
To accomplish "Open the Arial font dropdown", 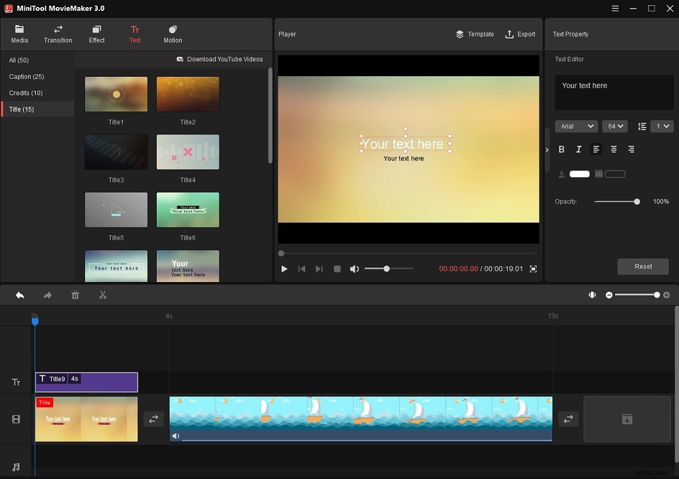I will [575, 126].
